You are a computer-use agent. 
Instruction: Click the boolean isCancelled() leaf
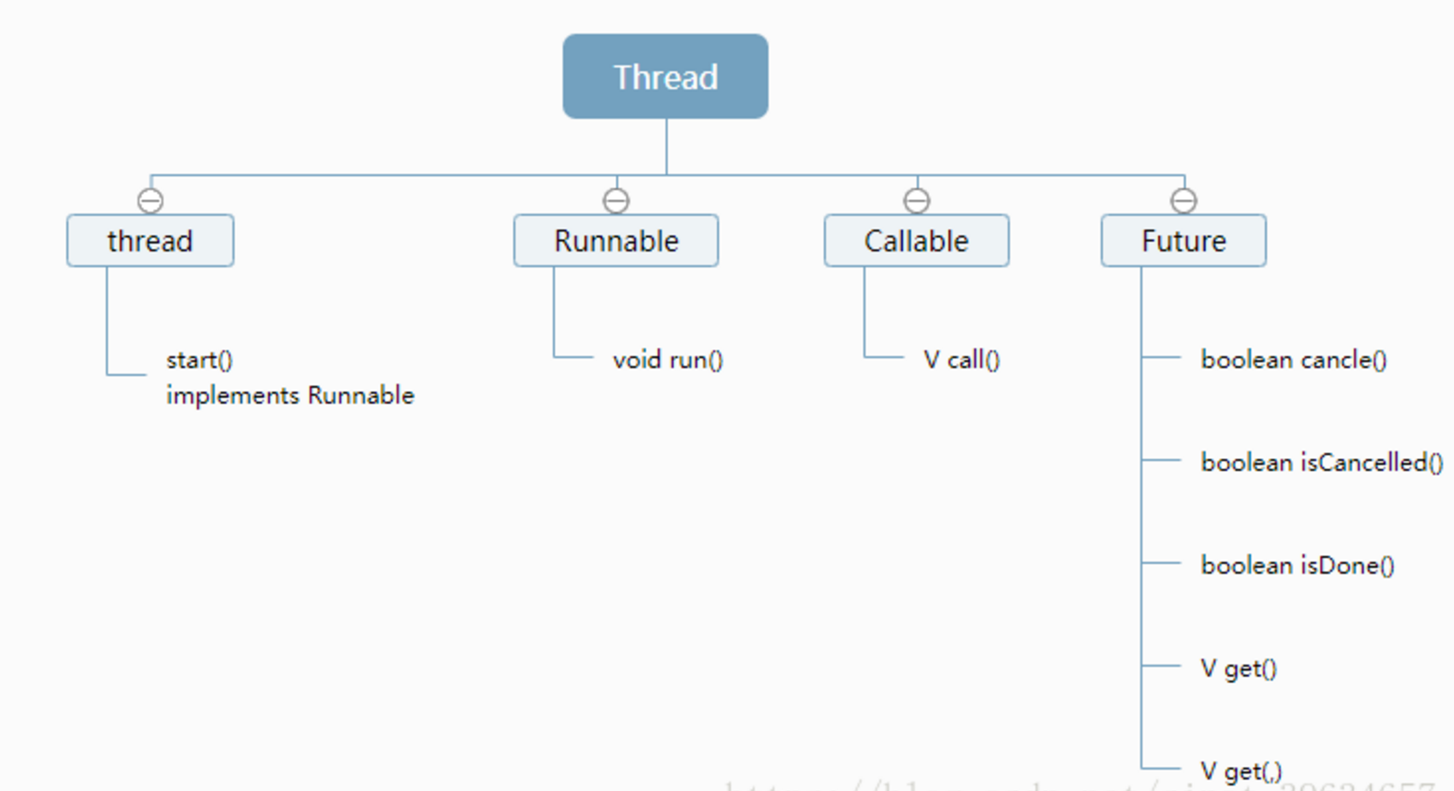(1321, 463)
